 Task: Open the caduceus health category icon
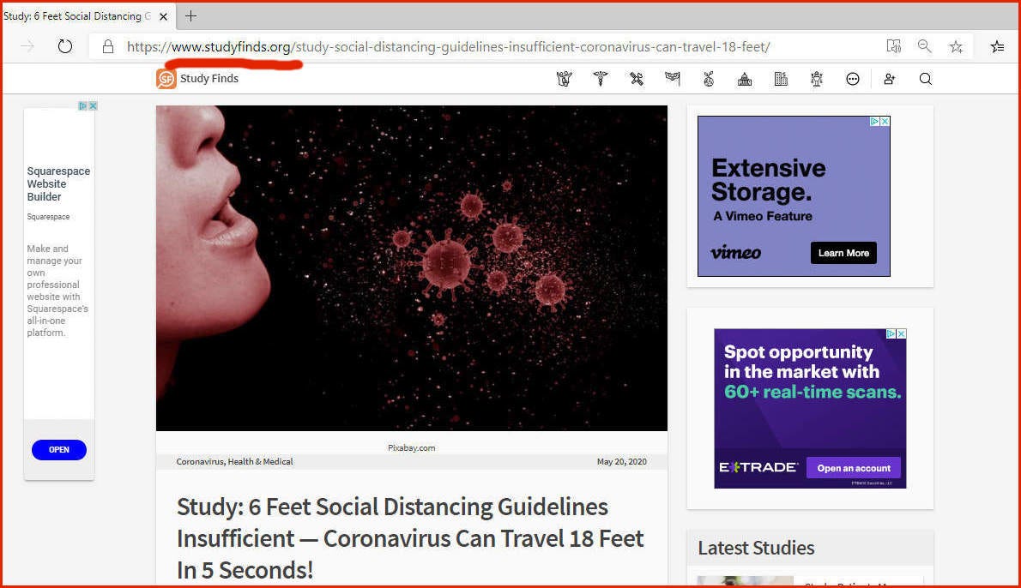(x=601, y=79)
